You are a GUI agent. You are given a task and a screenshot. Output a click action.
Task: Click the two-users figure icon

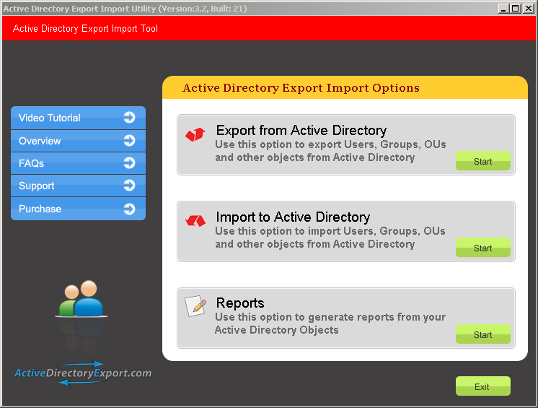coord(81,298)
